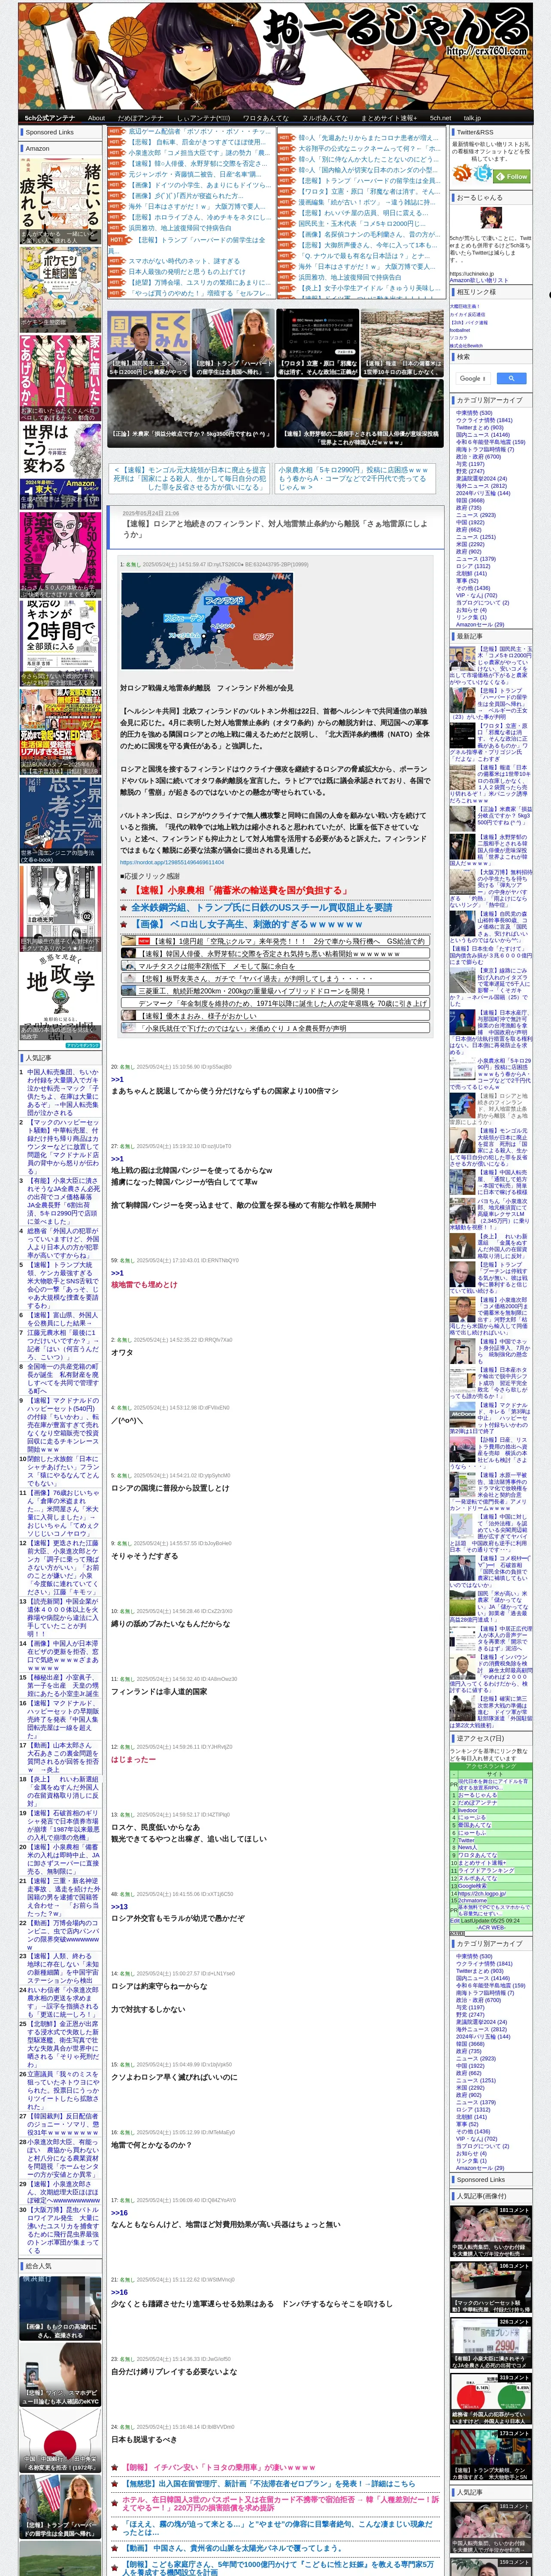Open the nordot.app source URL link
The height and width of the screenshot is (2576, 551).
point(172,862)
